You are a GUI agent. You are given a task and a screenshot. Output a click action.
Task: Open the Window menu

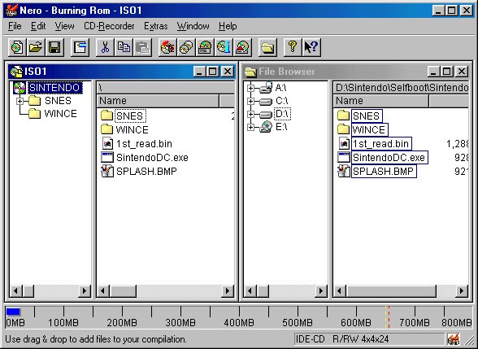point(193,26)
